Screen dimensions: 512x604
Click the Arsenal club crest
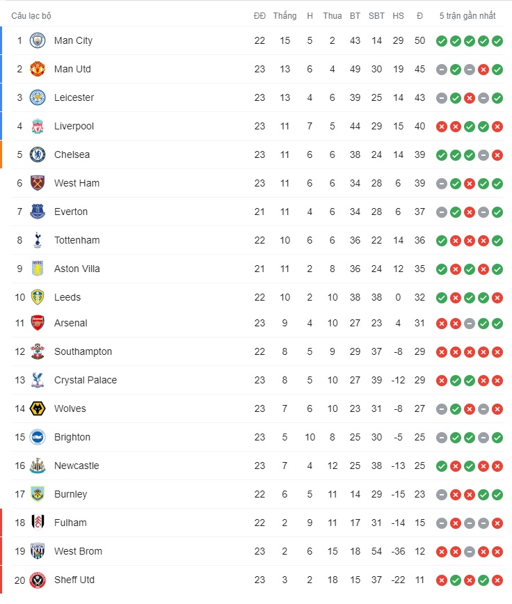pyautogui.click(x=38, y=323)
